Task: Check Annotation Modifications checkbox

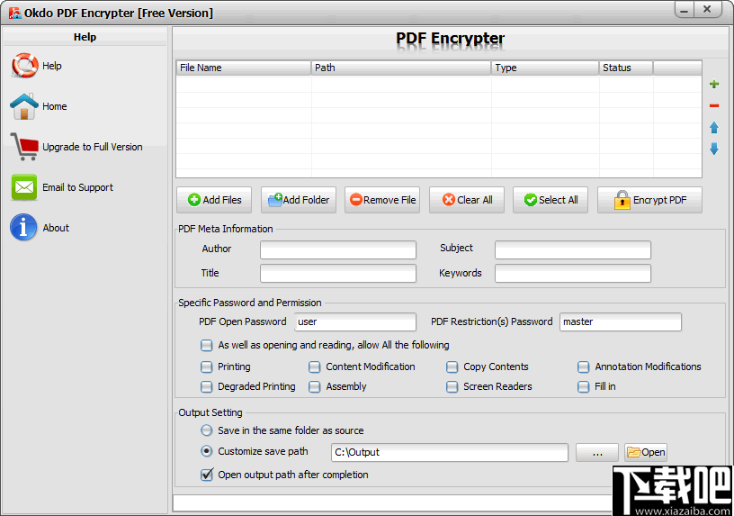Action: tap(583, 367)
